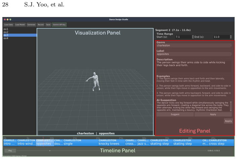
Task: Click the 0:08.6 / 0:50.0 time readout
Action: click(213, 151)
